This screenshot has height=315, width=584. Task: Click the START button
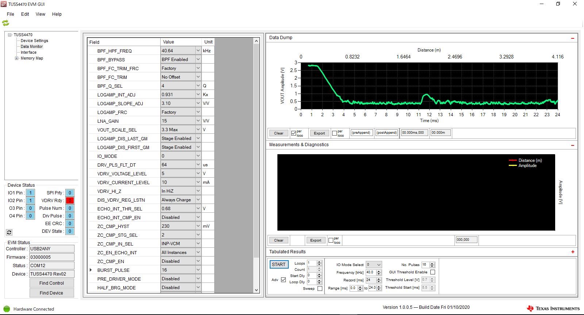click(x=279, y=265)
